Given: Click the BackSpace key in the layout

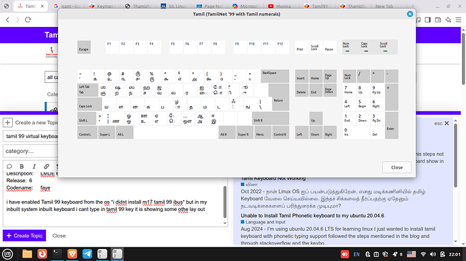Looking at the screenshot, I should [275, 76].
